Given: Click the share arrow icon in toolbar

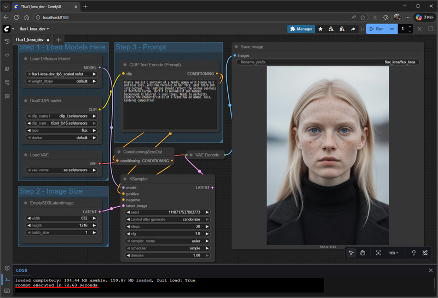Looking at the screenshot, I should click(x=353, y=28).
